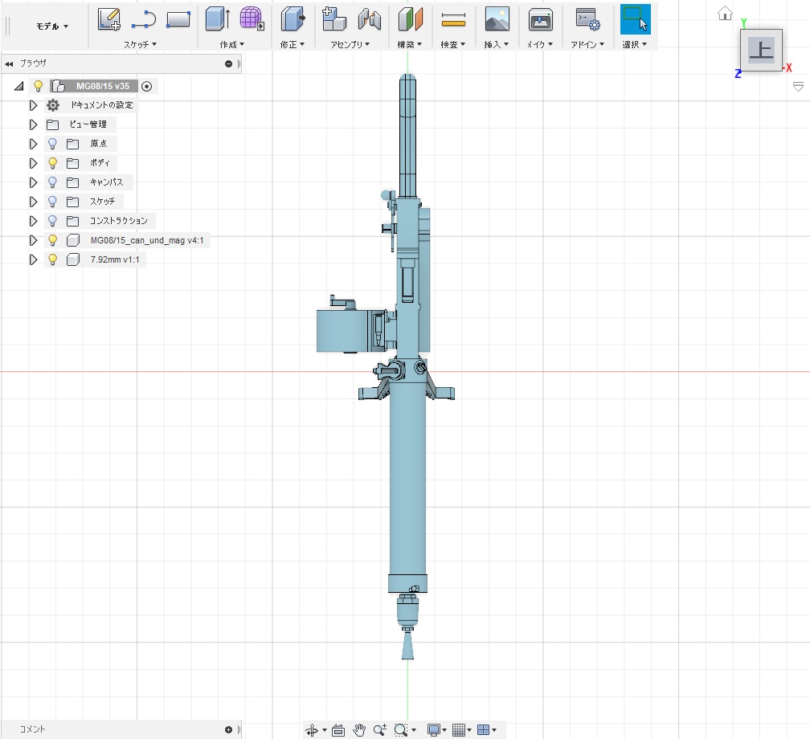Select the Pan hand tool

359,729
